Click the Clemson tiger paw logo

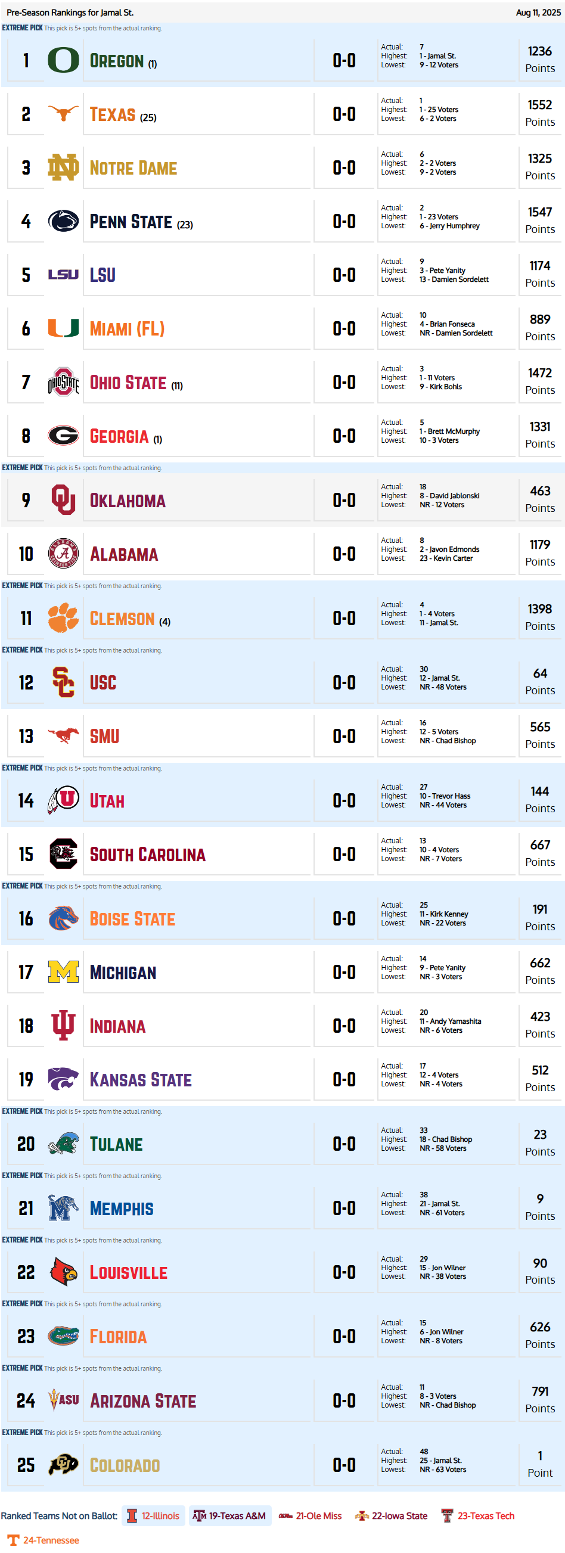(63, 619)
